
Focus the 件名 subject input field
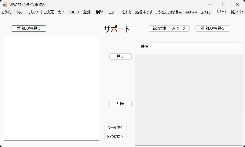(196, 45)
